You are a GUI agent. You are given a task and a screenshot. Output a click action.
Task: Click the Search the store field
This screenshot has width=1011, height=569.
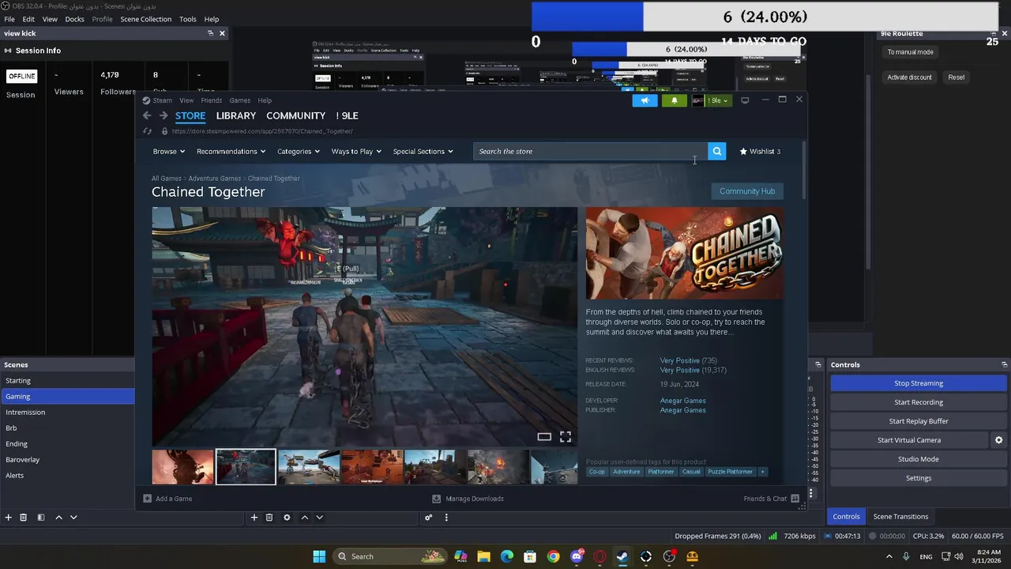click(590, 151)
